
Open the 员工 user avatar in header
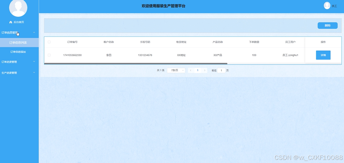coord(327,6)
